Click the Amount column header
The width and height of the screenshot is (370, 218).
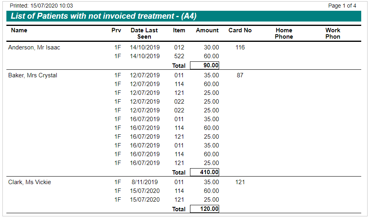pyautogui.click(x=207, y=30)
